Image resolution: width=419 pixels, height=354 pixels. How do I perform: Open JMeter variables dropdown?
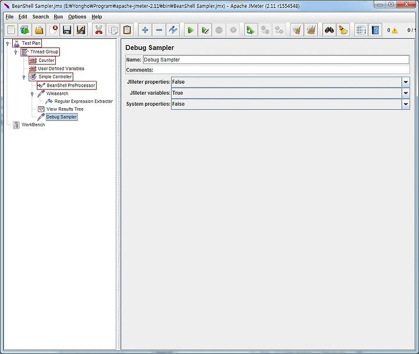[x=406, y=93]
